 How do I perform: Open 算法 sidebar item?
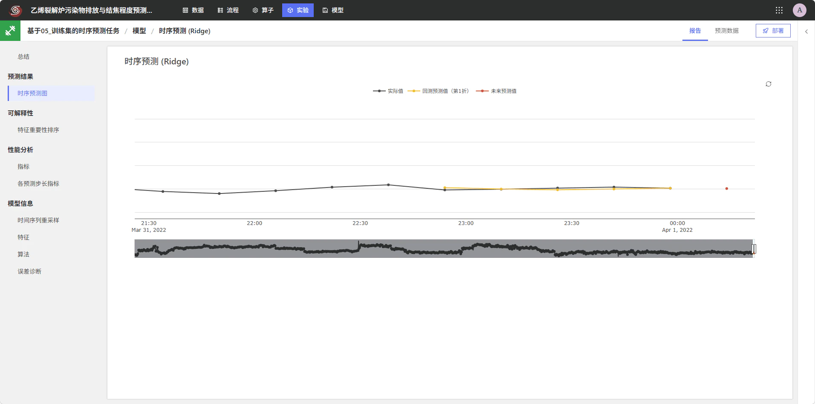(x=23, y=254)
